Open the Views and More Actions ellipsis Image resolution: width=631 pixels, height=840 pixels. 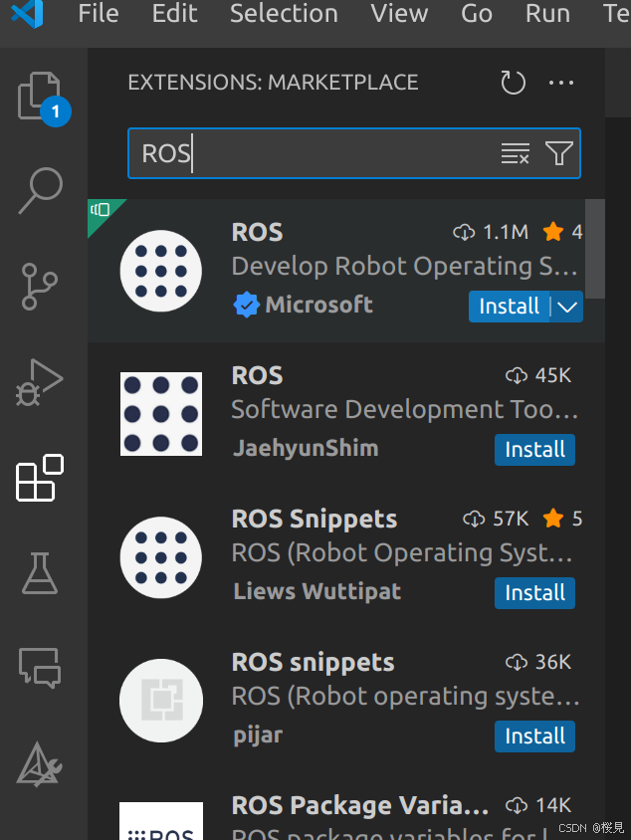point(561,83)
